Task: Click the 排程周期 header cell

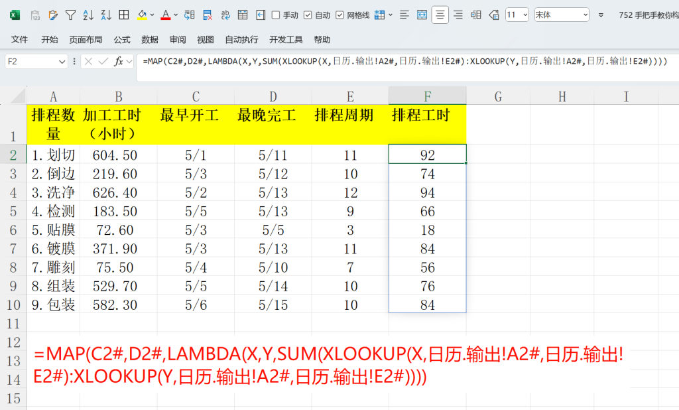Action: tap(350, 124)
